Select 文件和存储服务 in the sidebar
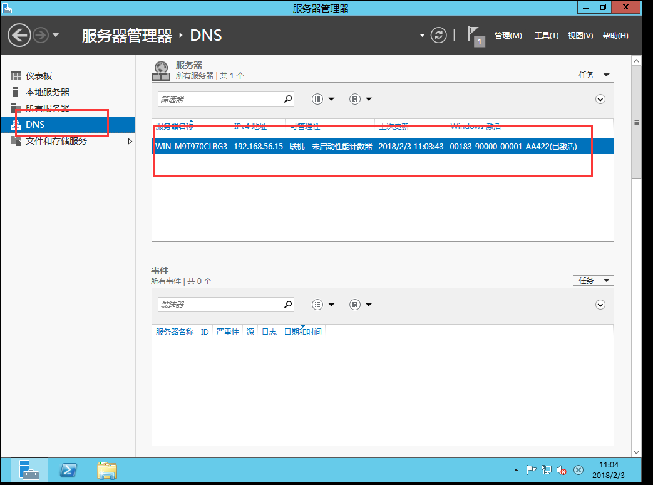The height and width of the screenshot is (485, 653). [56, 141]
